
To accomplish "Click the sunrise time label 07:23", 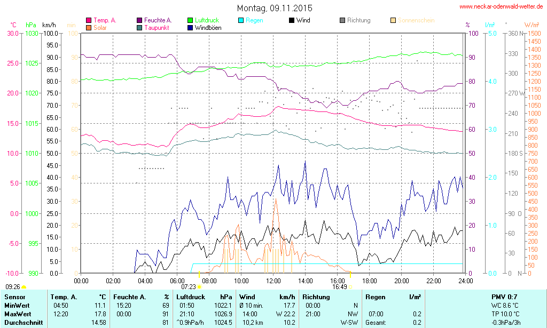I will 189,287.
